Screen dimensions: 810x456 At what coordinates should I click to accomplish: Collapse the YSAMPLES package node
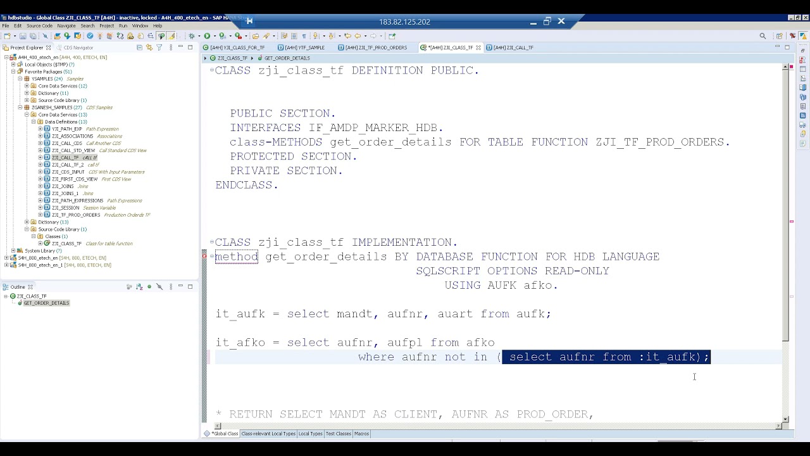20,79
